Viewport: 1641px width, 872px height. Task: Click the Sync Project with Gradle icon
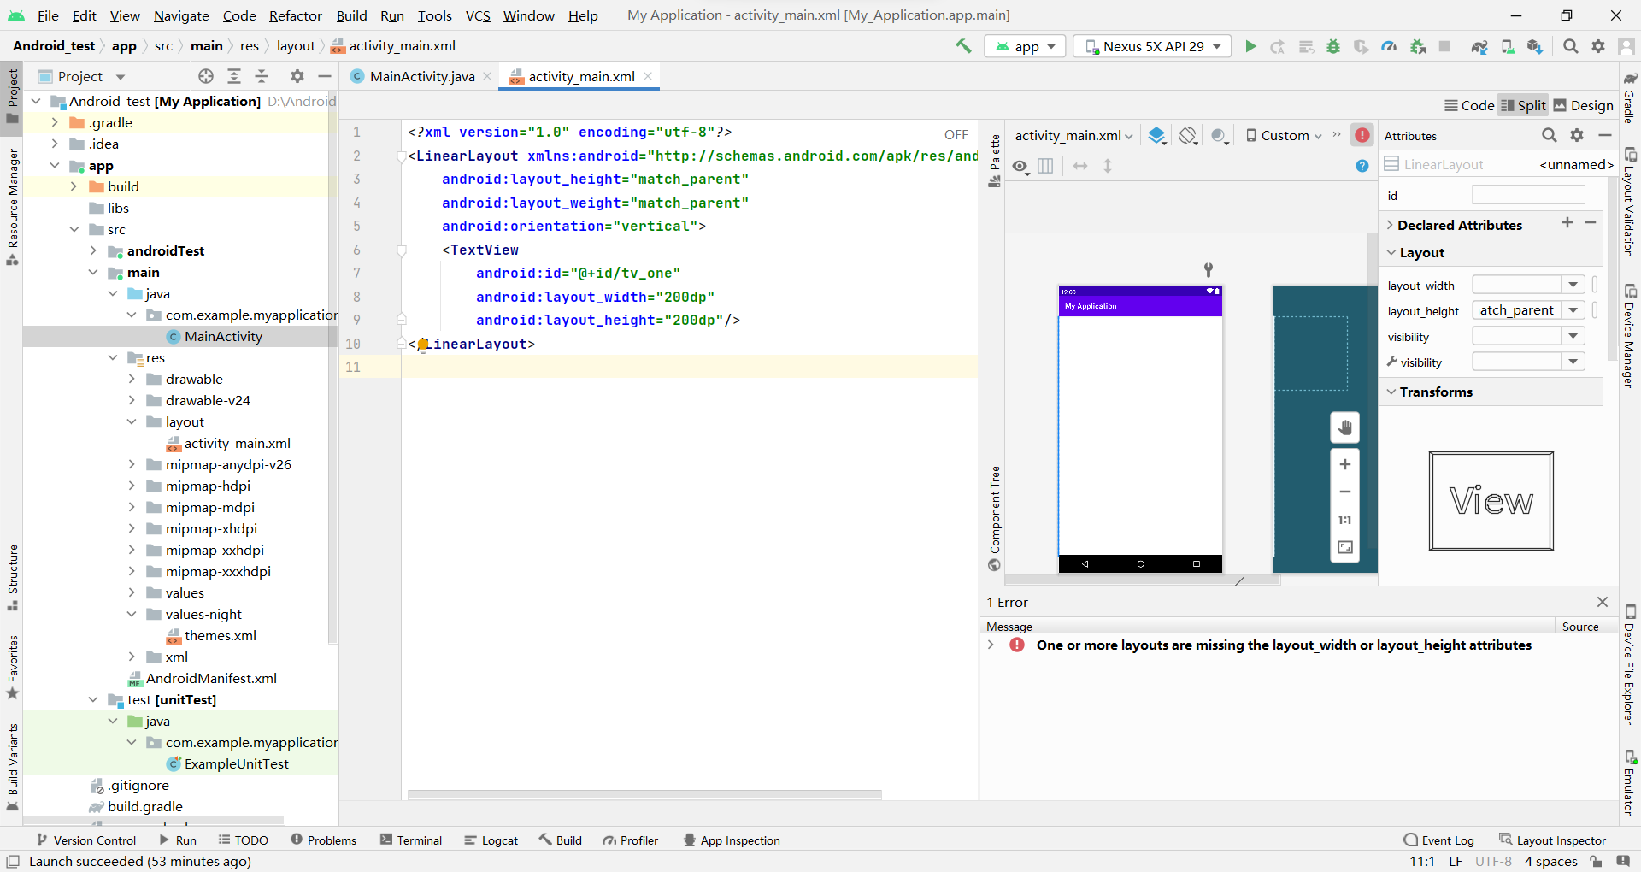[1479, 46]
